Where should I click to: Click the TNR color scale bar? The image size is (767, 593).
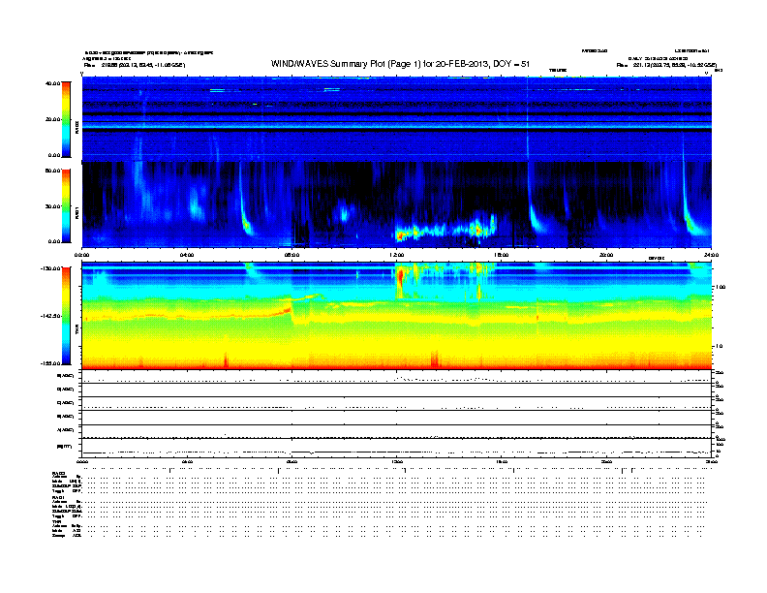point(66,316)
